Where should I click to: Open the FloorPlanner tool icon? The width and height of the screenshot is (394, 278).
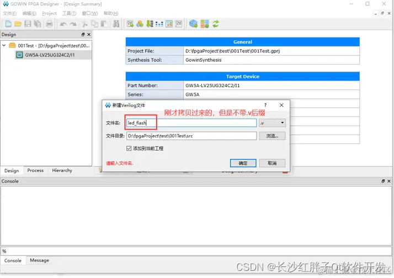[x=130, y=24]
